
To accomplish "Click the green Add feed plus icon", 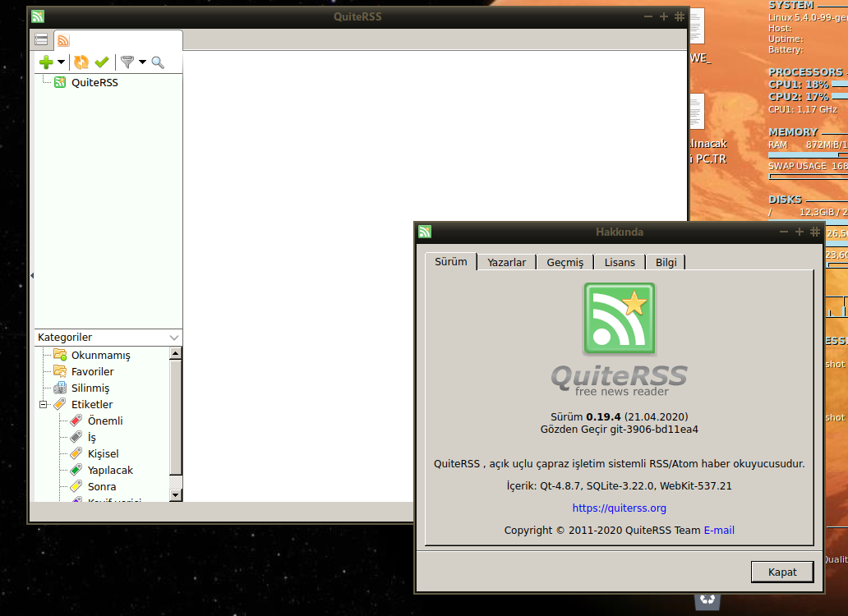I will coord(47,62).
